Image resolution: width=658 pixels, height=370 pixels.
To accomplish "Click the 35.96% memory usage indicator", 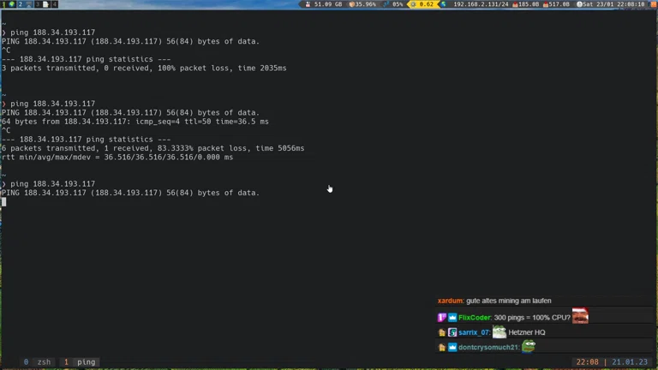I will pos(362,4).
